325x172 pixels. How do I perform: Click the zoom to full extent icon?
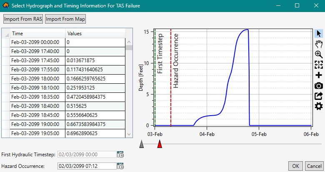[x=319, y=65]
